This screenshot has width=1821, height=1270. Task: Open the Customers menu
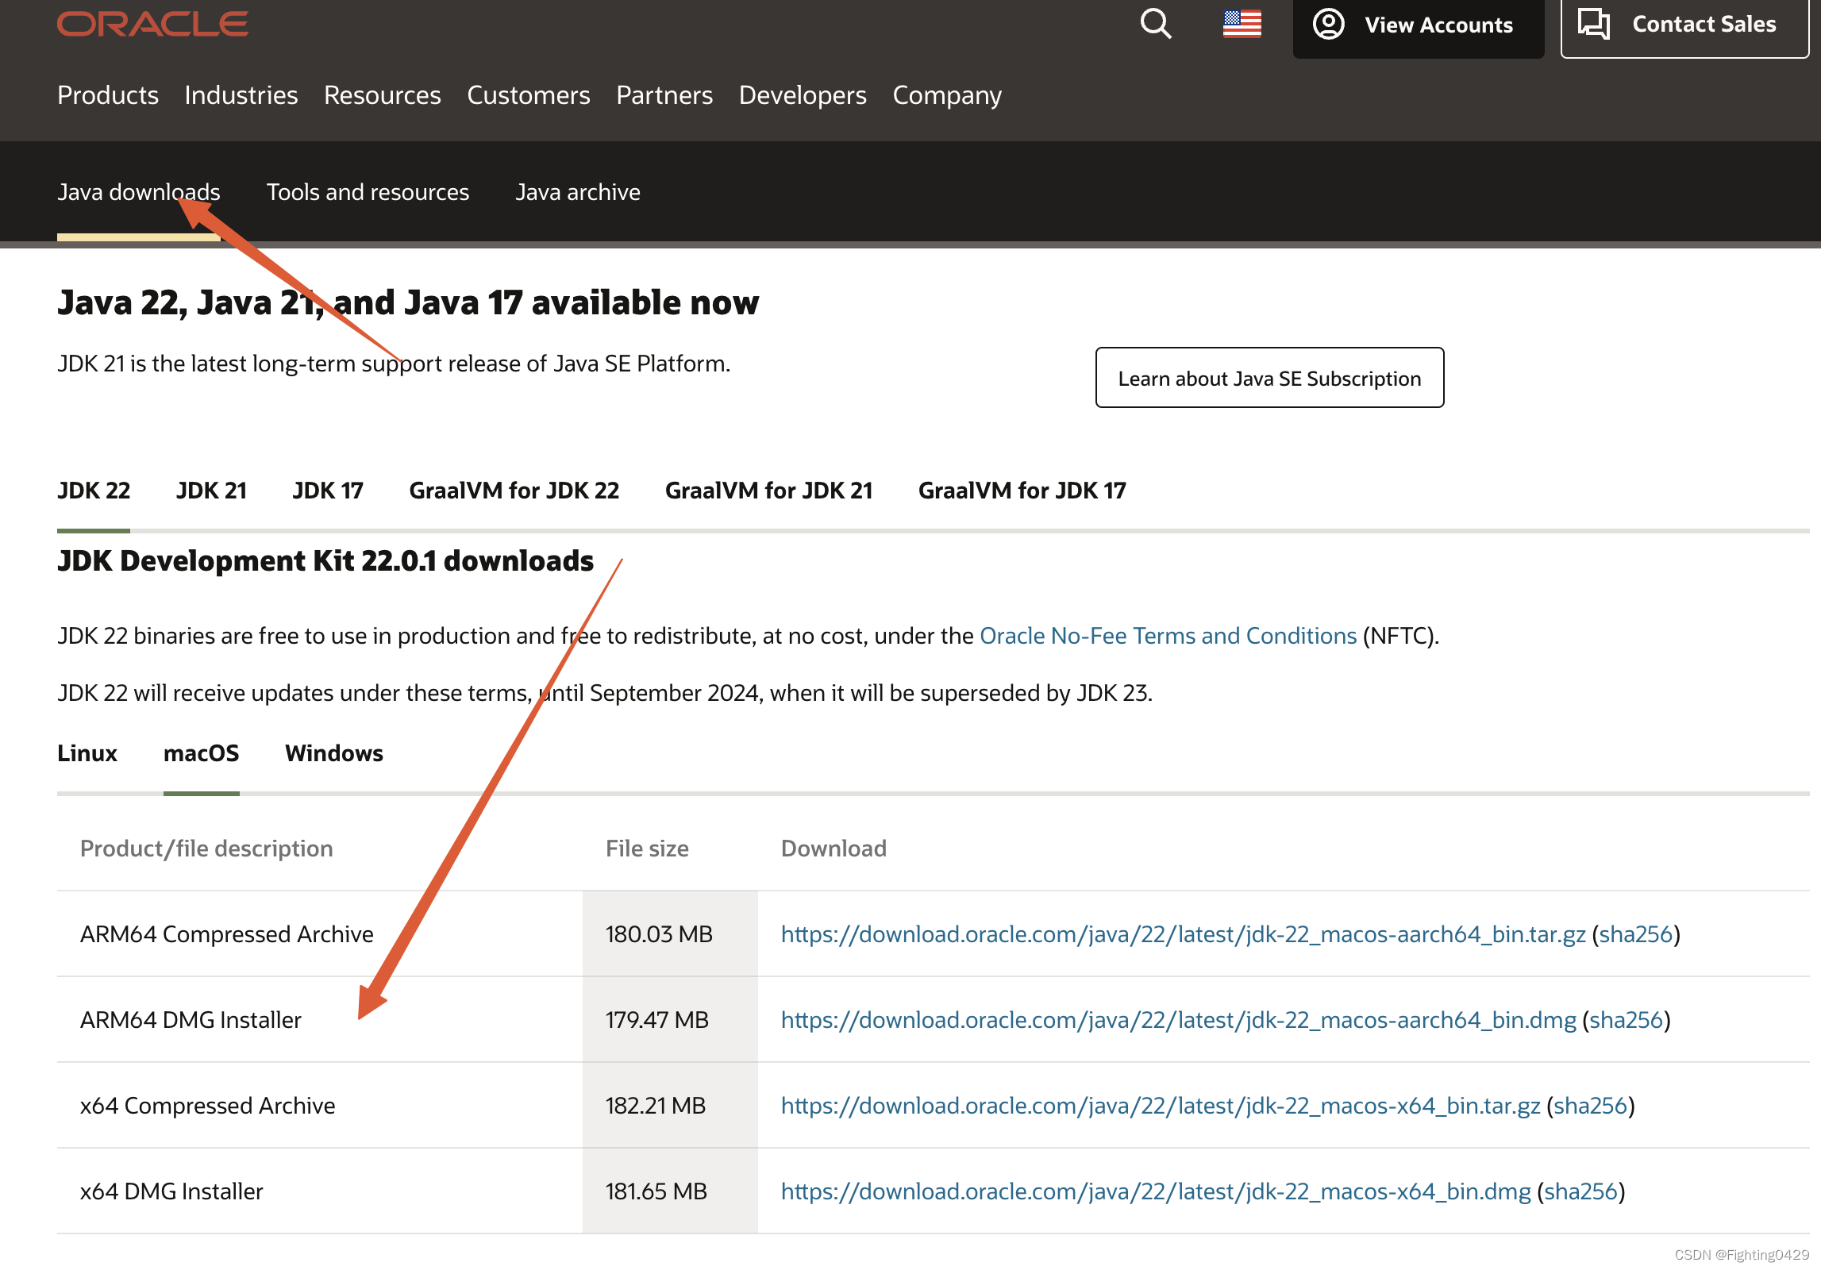(x=529, y=95)
